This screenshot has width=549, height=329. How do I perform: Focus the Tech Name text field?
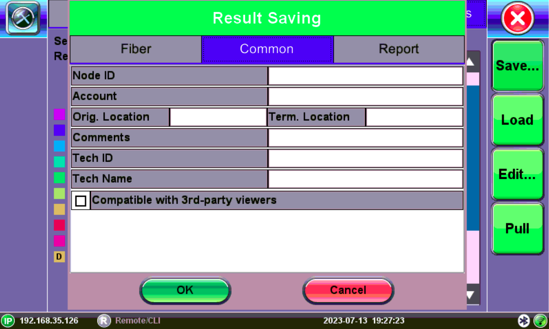point(365,179)
